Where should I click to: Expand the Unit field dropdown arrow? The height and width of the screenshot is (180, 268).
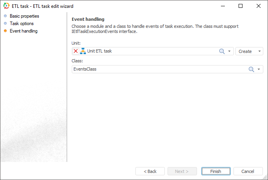(x=230, y=51)
